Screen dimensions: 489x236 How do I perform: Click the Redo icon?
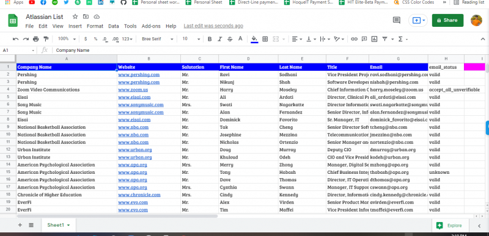[x=26, y=39]
